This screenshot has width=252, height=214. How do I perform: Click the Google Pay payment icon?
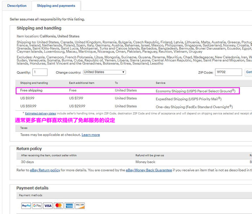37,206
